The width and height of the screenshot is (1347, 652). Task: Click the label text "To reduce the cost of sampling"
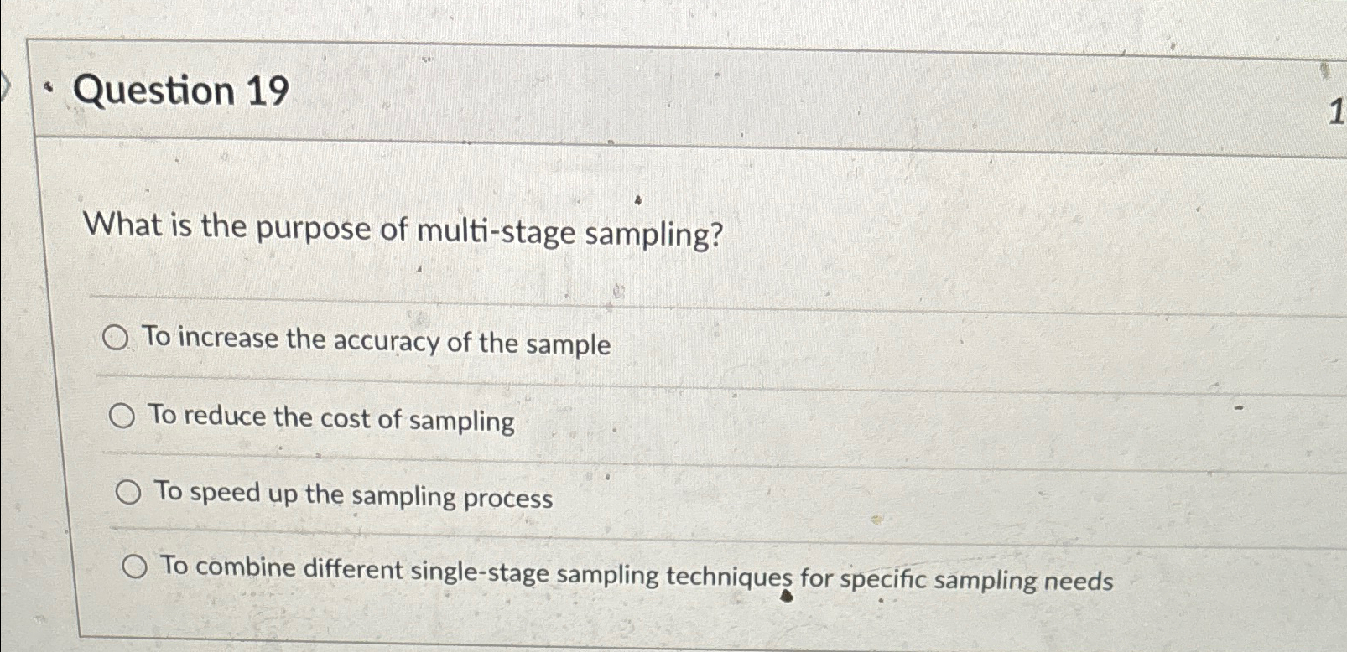pos(330,417)
